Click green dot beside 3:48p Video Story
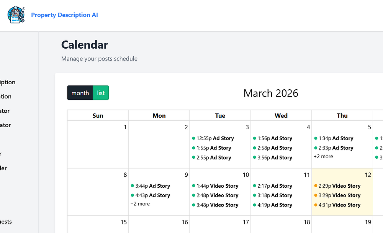383x233 pixels. (193, 205)
